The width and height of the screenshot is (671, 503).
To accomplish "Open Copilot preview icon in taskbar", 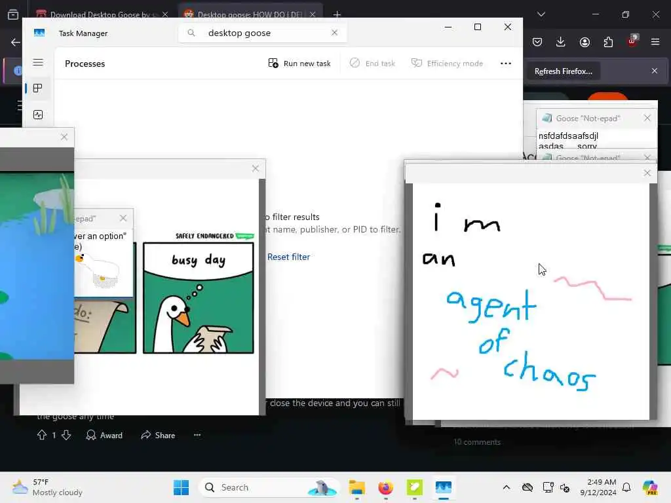I will point(651,487).
